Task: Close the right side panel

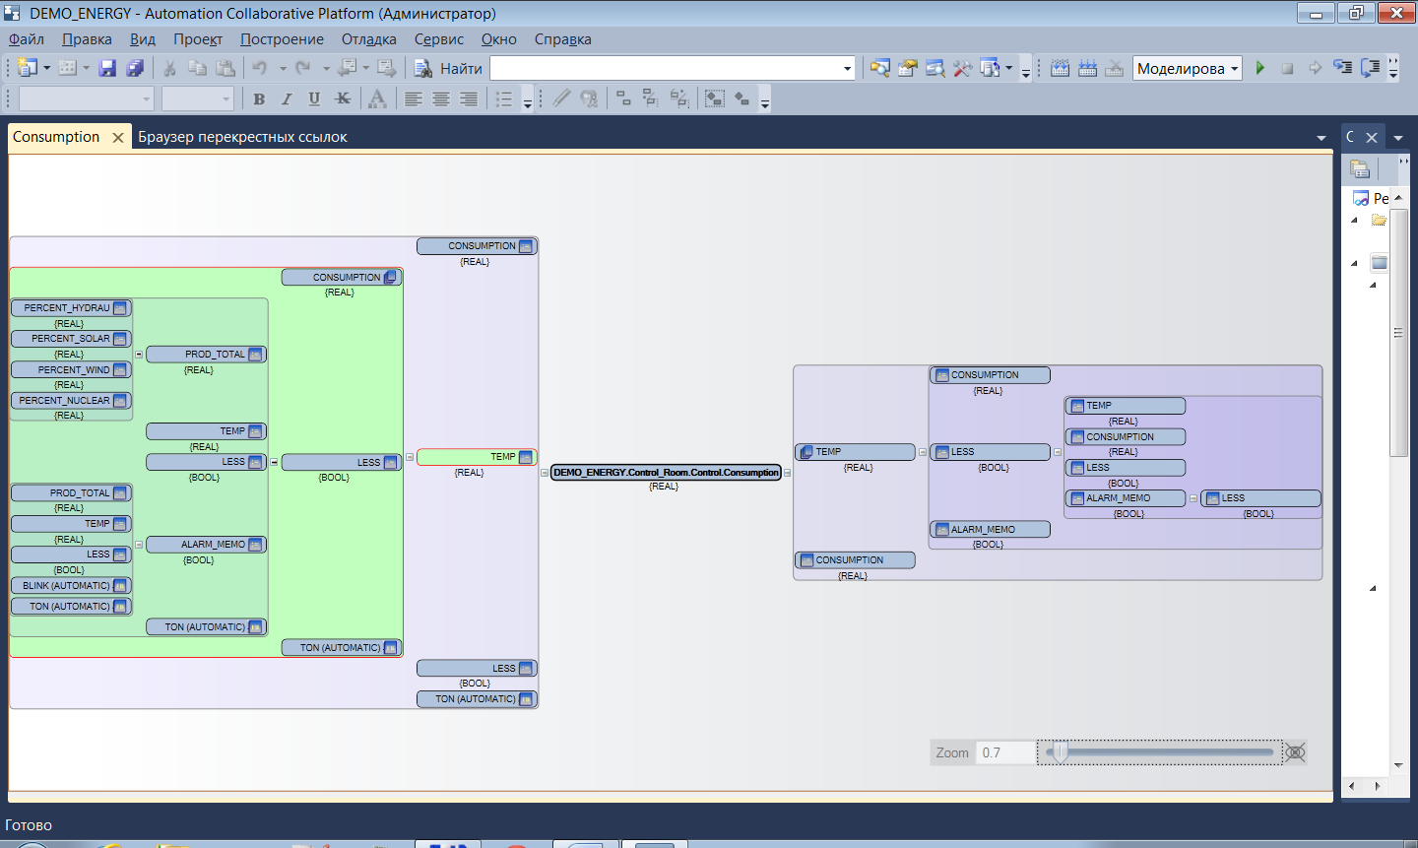Action: 1372,138
